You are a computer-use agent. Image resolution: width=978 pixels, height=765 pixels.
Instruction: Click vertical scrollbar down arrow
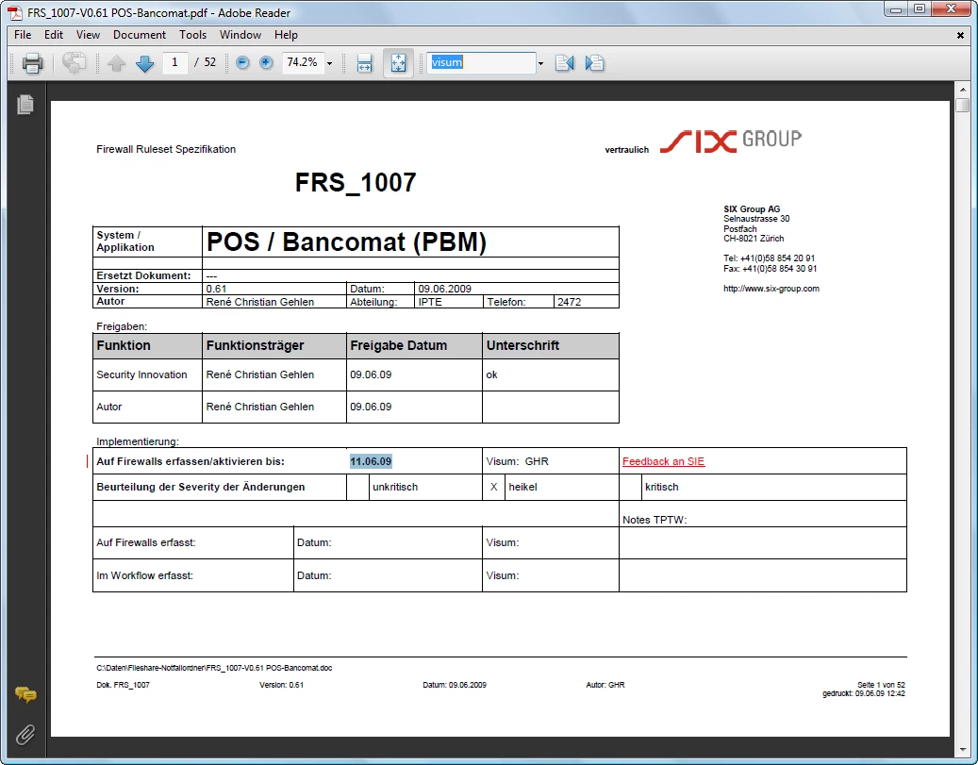pos(962,749)
